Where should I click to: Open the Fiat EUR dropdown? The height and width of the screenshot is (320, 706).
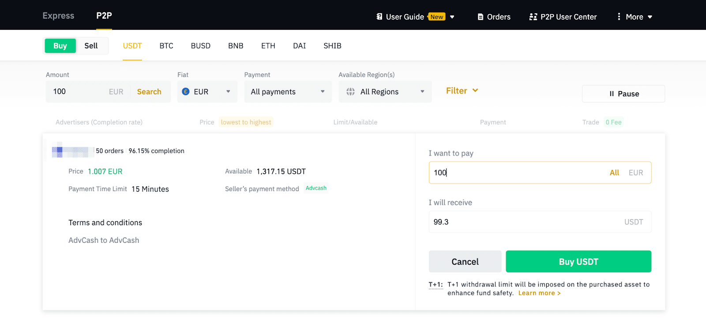point(207,92)
